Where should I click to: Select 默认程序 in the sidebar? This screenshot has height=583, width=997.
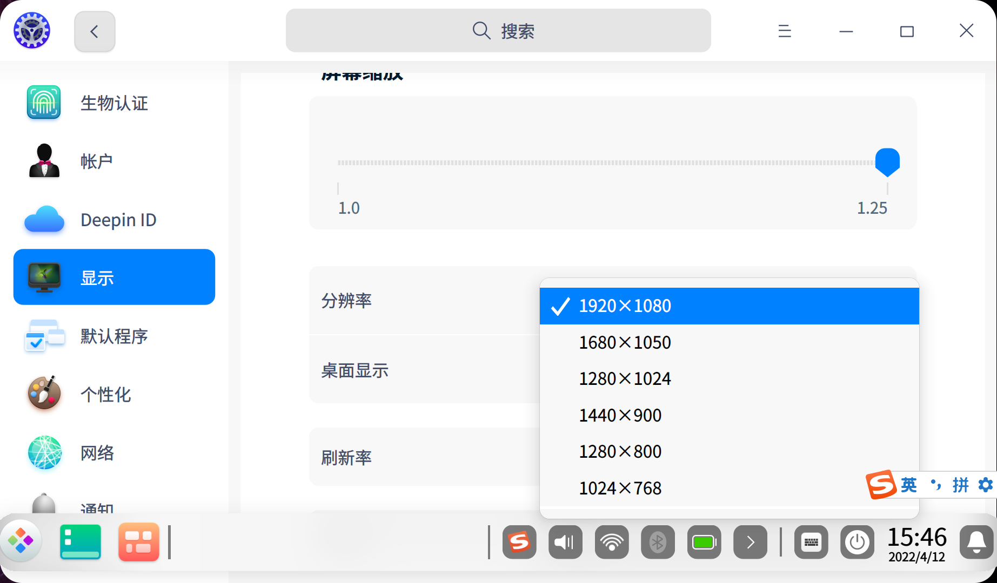(113, 336)
